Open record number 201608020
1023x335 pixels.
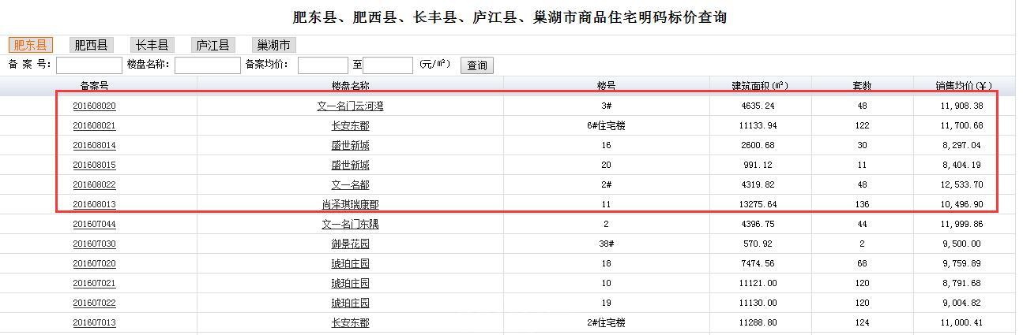point(94,106)
